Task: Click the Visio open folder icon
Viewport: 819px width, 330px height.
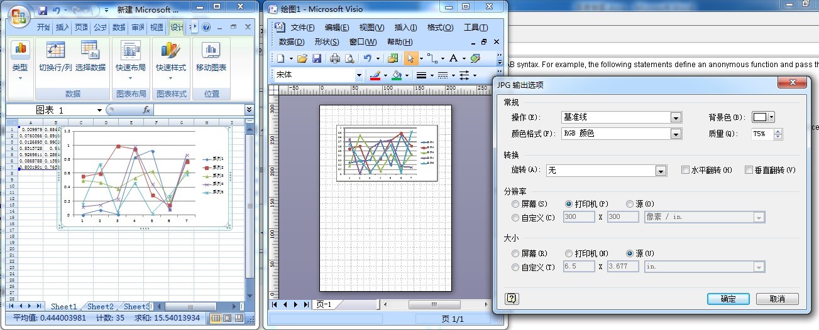Action: point(302,58)
